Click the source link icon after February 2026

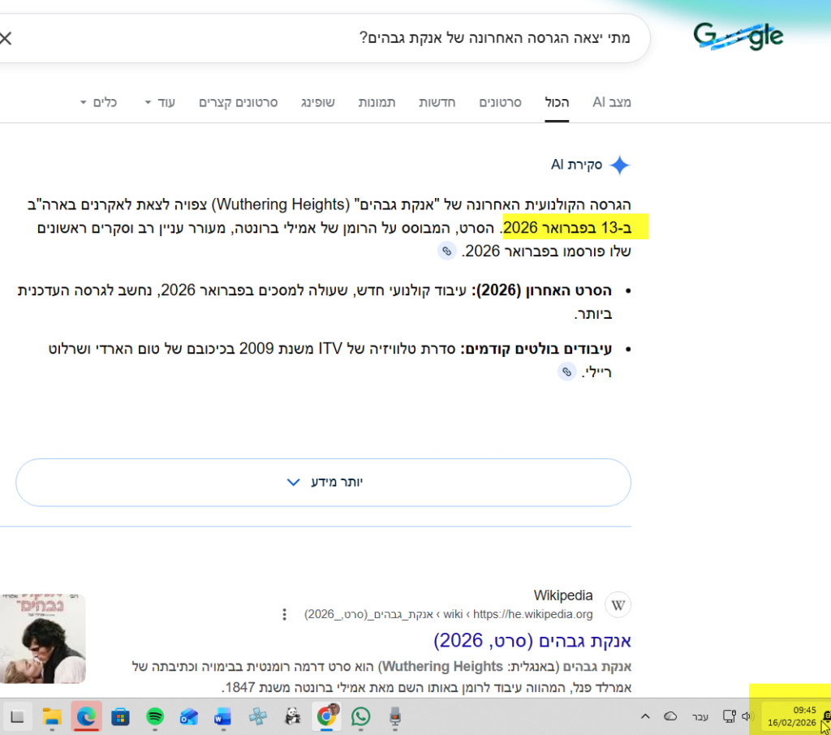(446, 251)
